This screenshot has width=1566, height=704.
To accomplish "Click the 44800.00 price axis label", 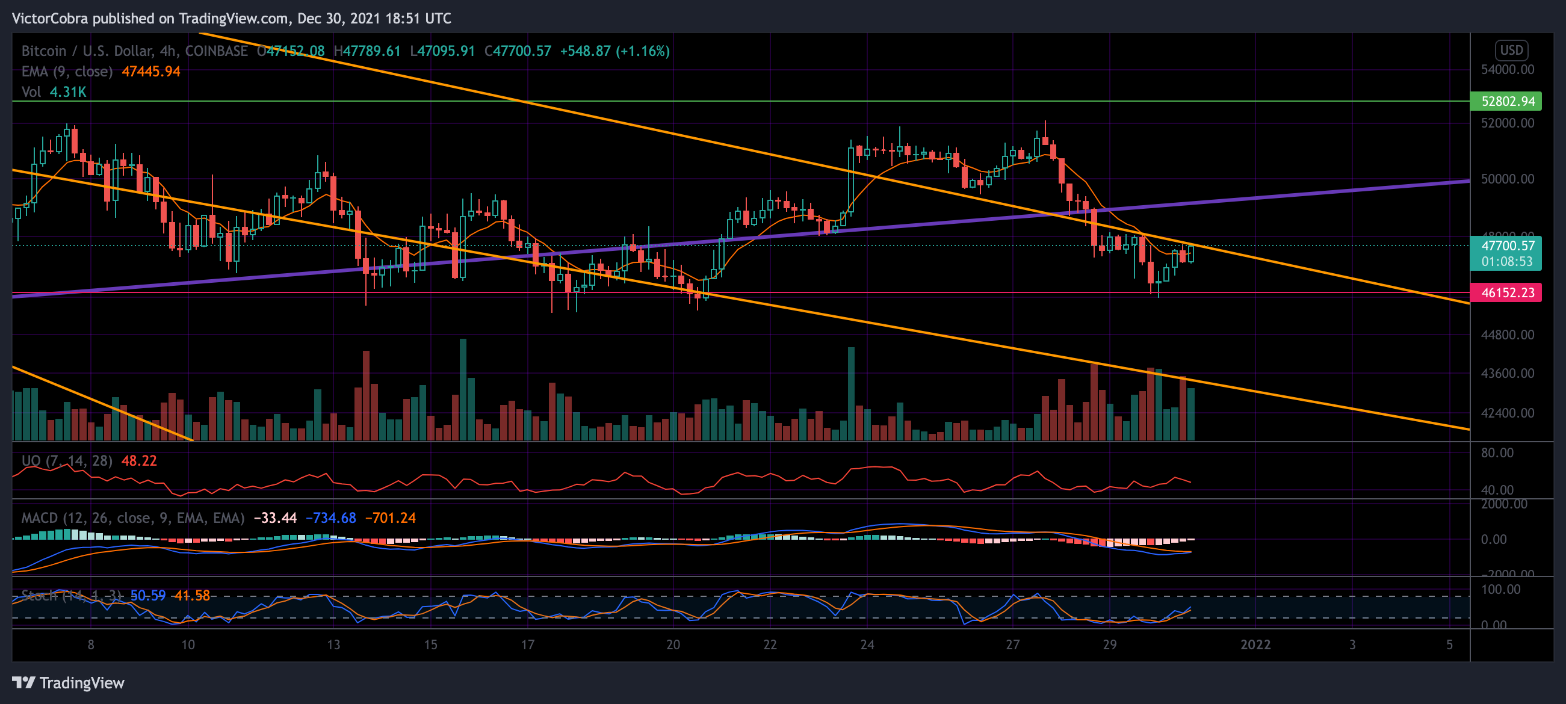I will 1507,335.
